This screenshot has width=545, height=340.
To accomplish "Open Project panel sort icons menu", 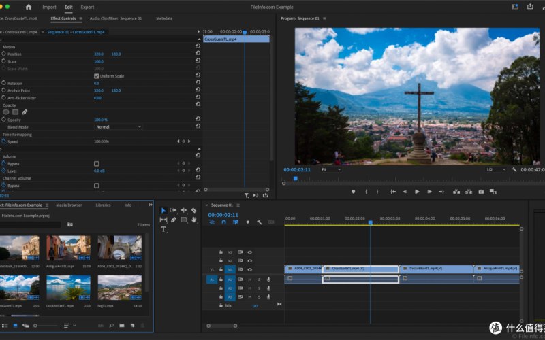I will point(69,326).
